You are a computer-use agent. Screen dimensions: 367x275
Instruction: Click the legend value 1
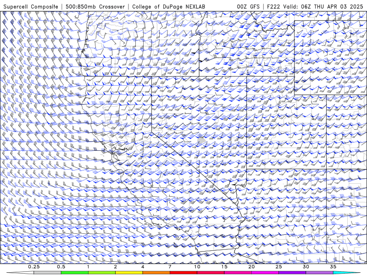(x=88, y=267)
